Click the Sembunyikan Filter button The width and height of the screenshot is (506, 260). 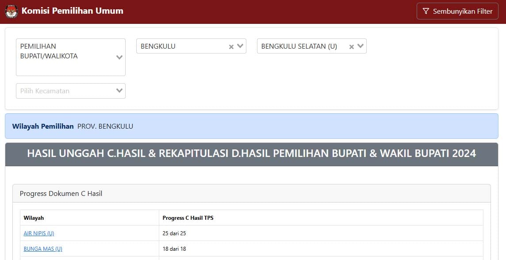(x=457, y=11)
